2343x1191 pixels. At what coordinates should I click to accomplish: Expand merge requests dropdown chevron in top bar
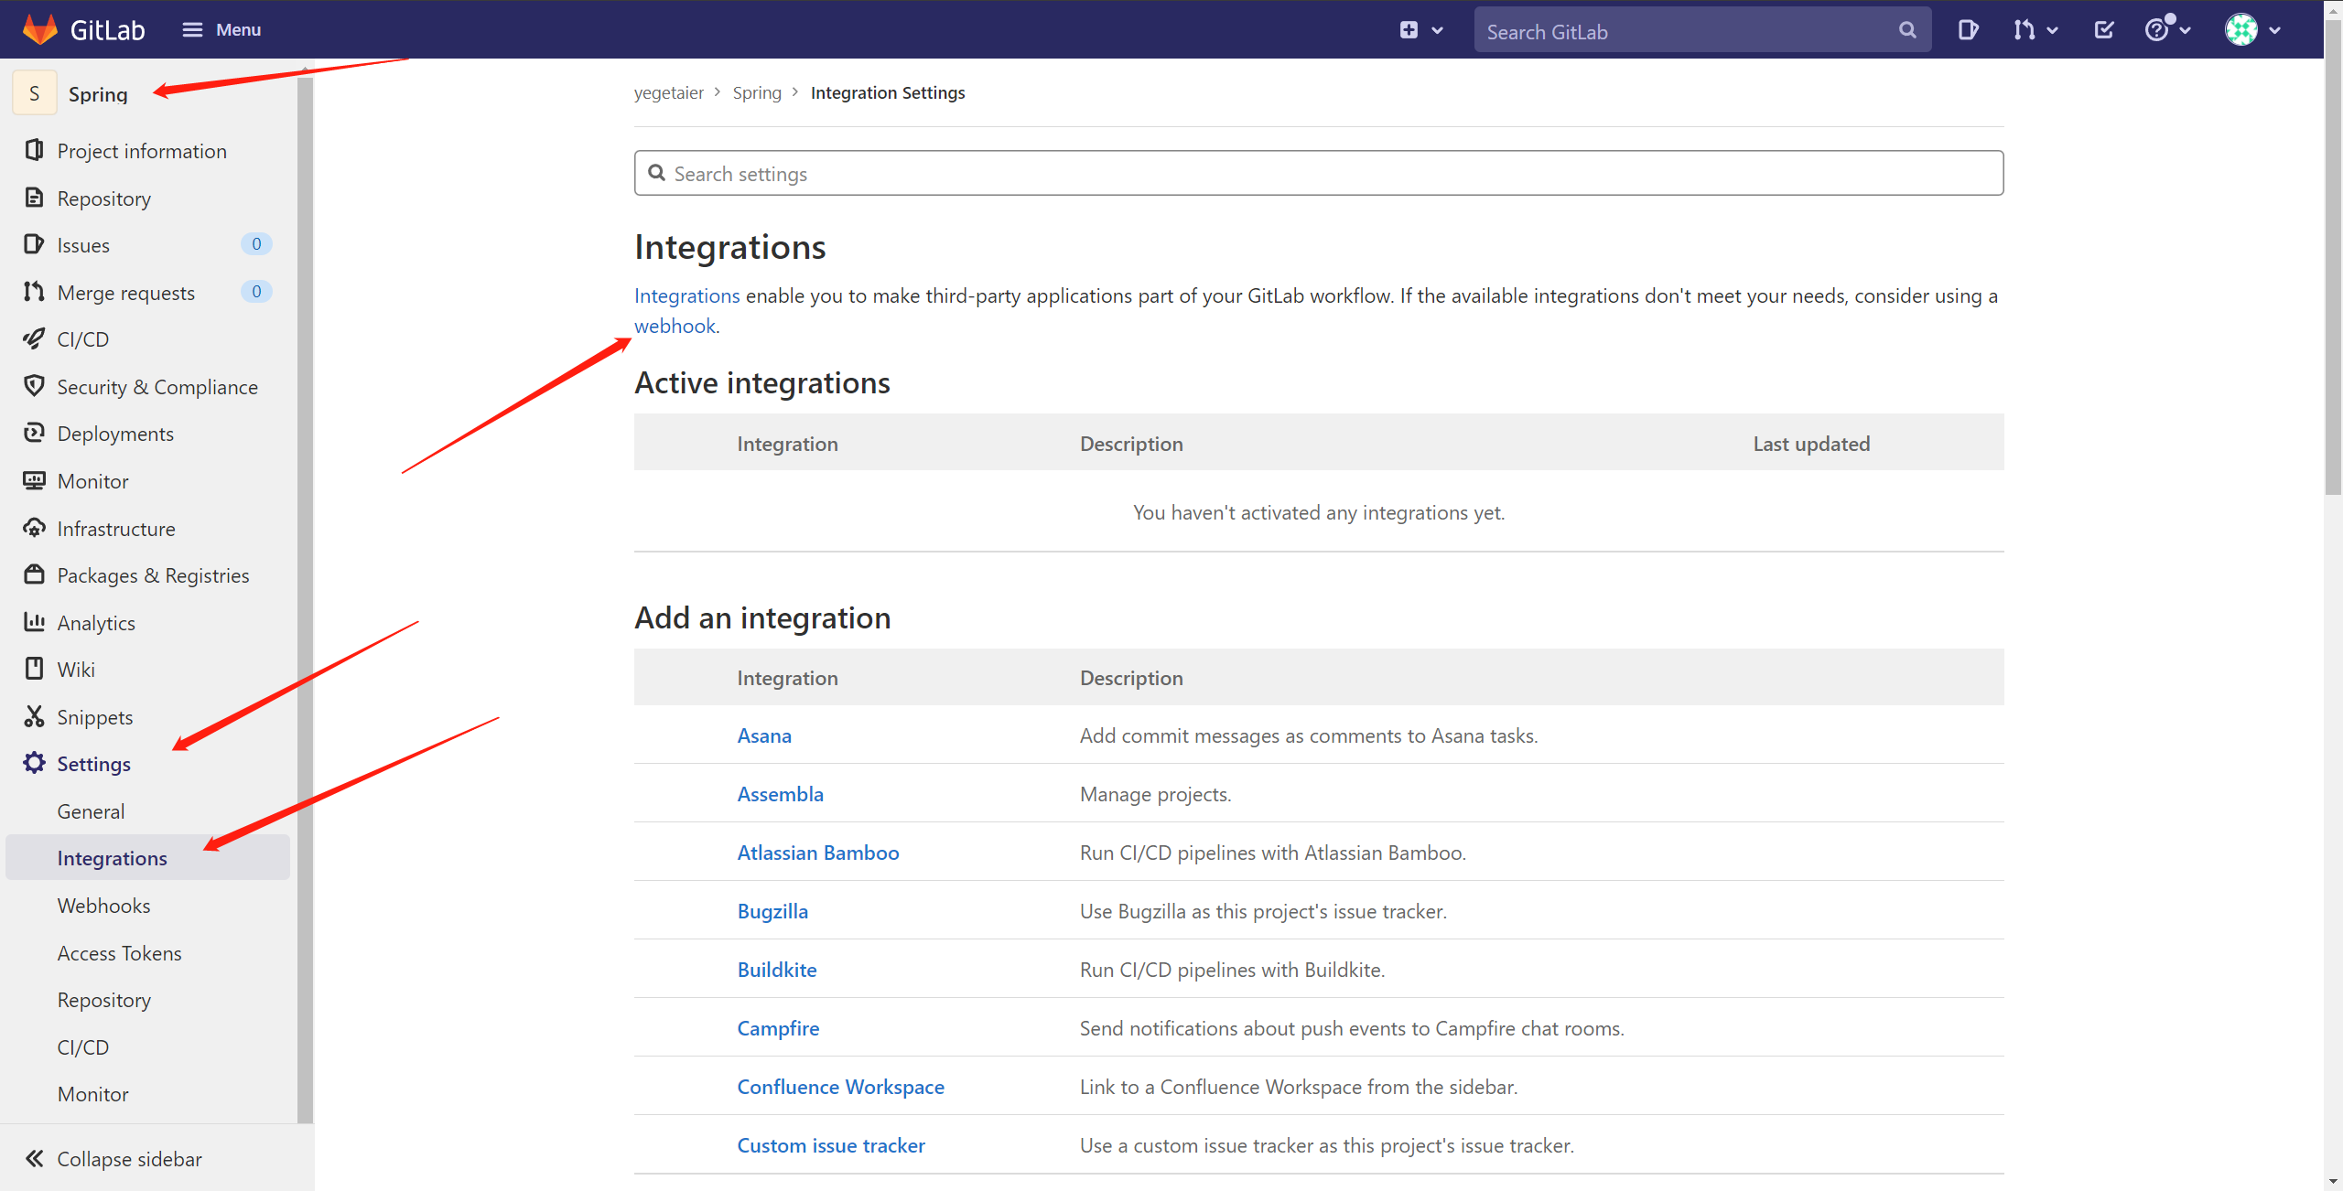(2052, 31)
